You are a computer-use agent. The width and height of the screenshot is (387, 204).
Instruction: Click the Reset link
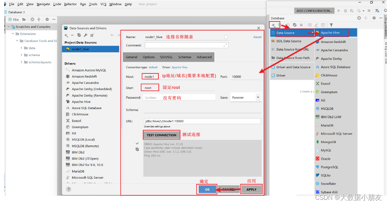point(257,37)
